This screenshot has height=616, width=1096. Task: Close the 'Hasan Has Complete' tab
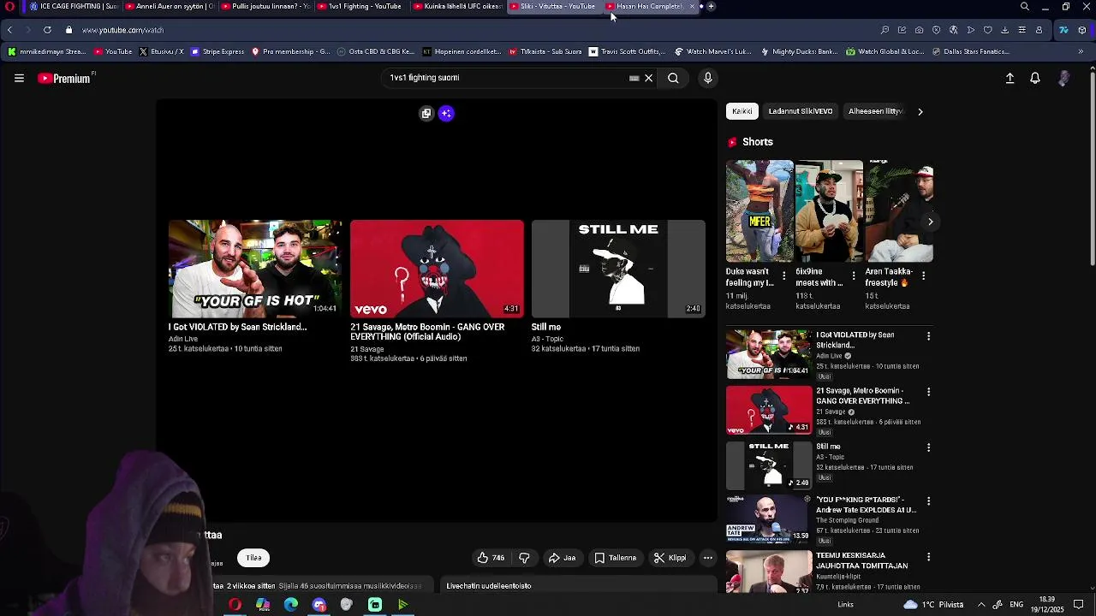click(692, 6)
